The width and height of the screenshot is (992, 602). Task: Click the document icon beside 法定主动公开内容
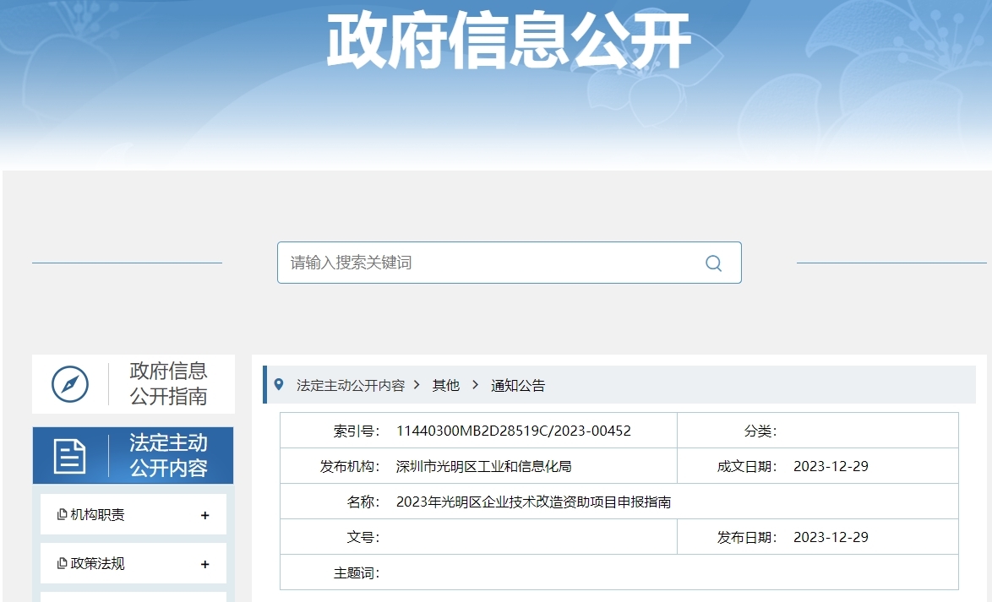[x=70, y=456]
